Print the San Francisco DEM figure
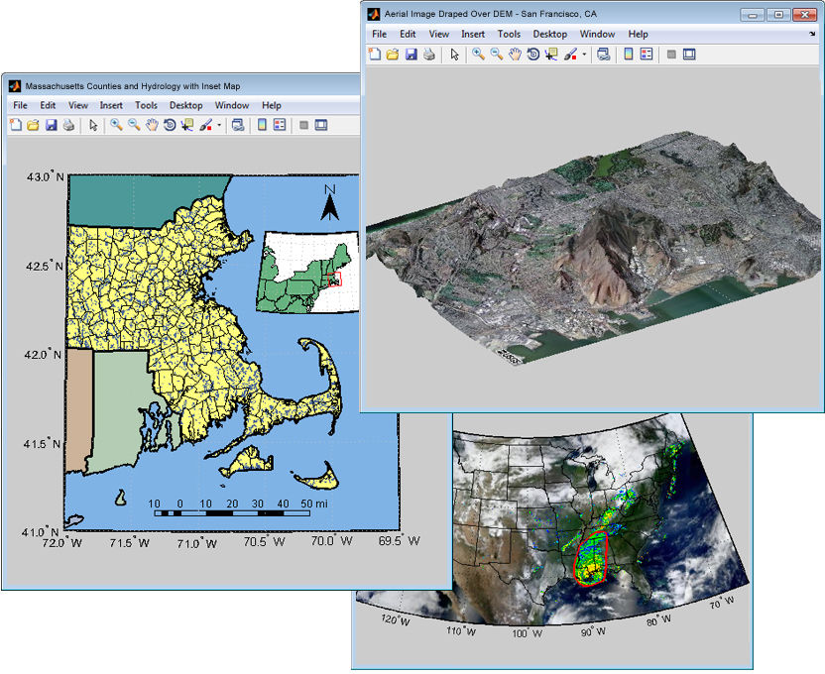 428,55
